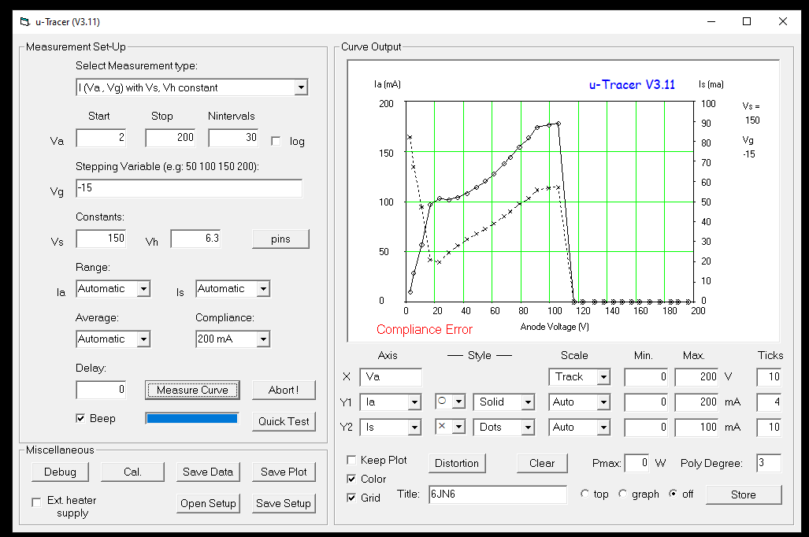Click the u-Tracer app icon in title bar

point(24,22)
